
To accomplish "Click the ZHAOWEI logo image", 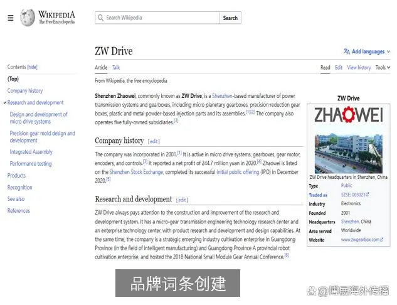I will click(348, 115).
